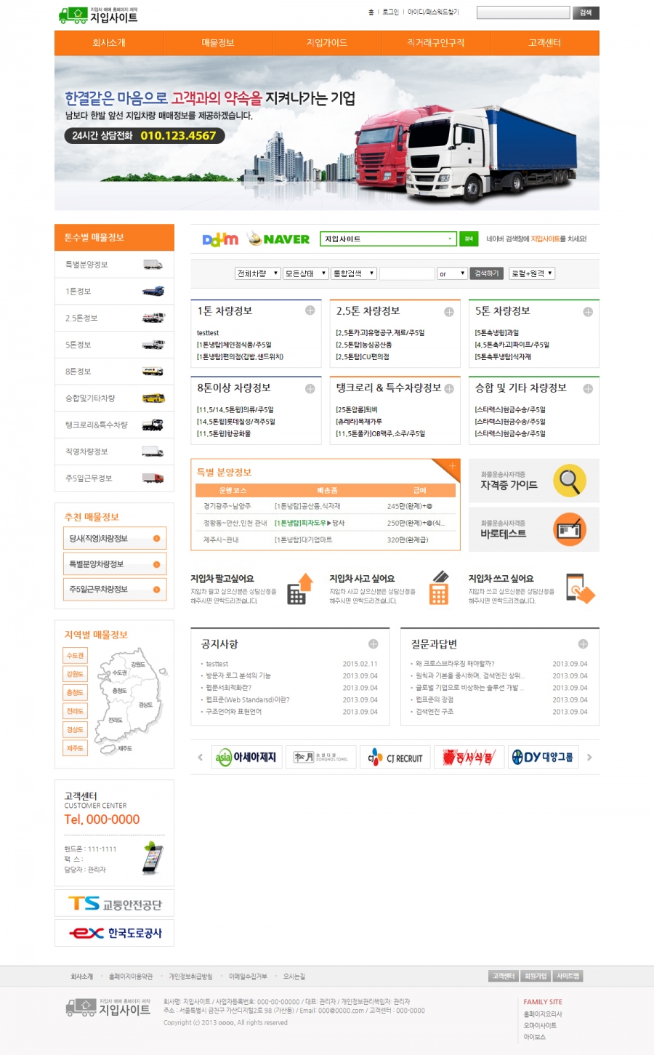The width and height of the screenshot is (654, 1055).
Task: Open the 통합검색 dropdown
Action: coord(353,273)
